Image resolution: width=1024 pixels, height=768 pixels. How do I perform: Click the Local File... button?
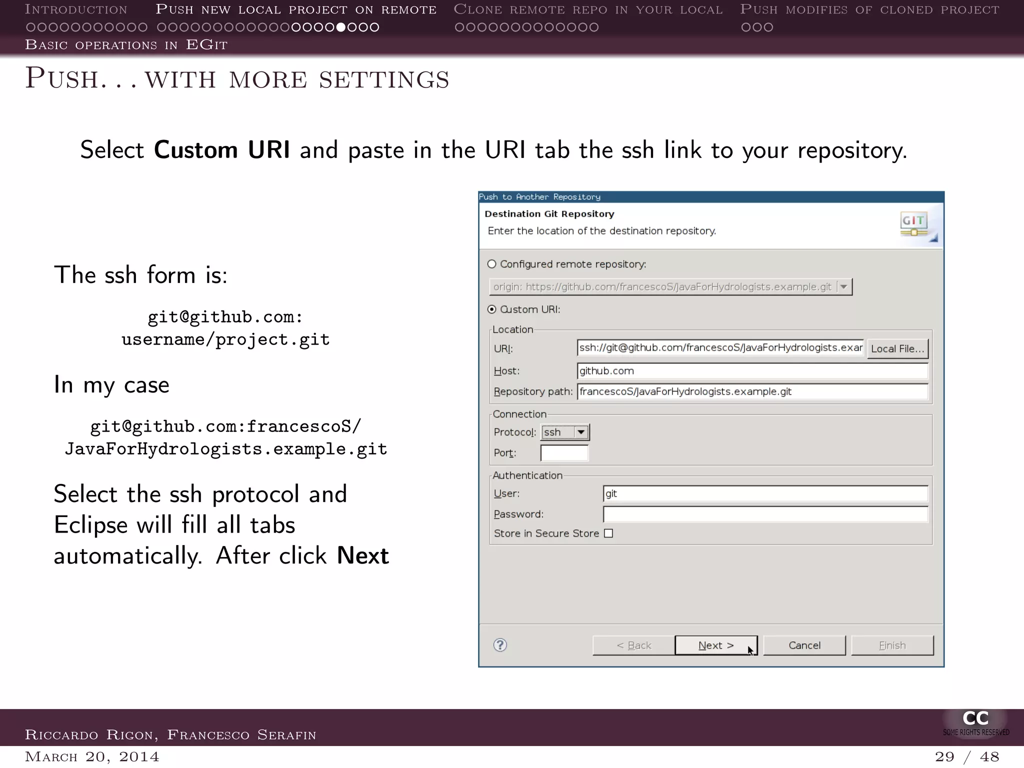coord(897,349)
